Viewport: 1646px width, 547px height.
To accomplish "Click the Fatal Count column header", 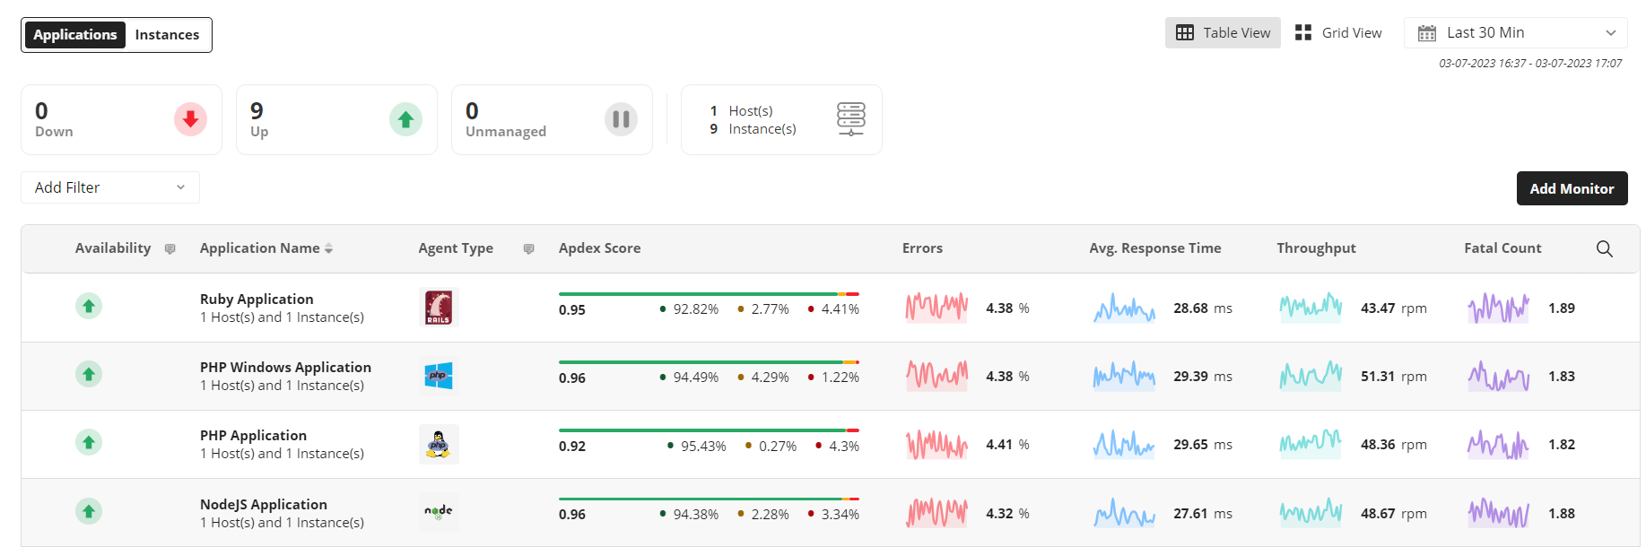I will pos(1502,248).
